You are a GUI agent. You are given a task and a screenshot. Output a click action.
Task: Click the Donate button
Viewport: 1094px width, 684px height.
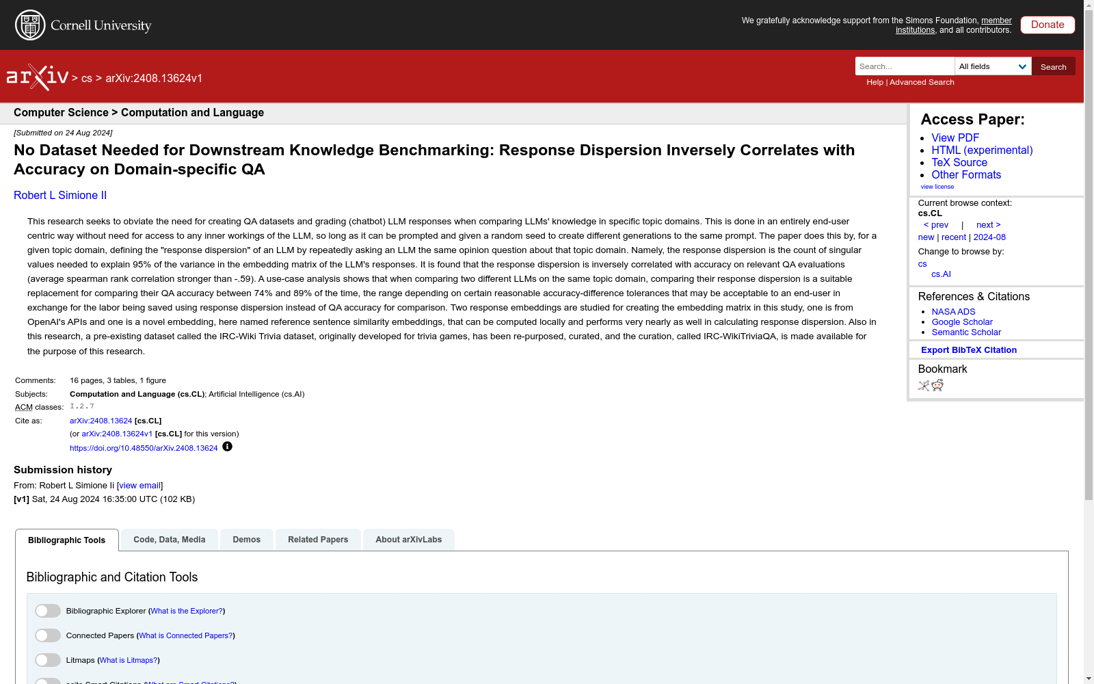pyautogui.click(x=1048, y=25)
